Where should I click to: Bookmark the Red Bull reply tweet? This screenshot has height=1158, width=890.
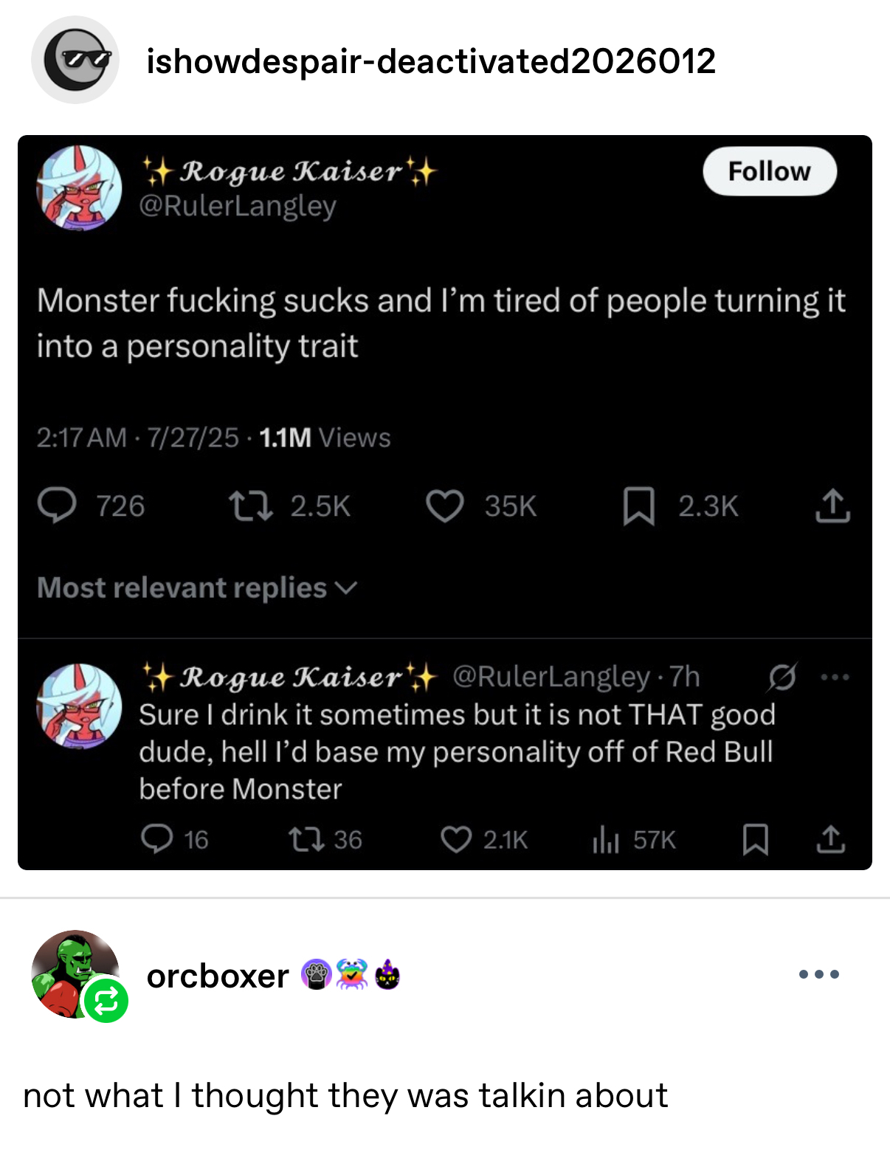coord(755,839)
